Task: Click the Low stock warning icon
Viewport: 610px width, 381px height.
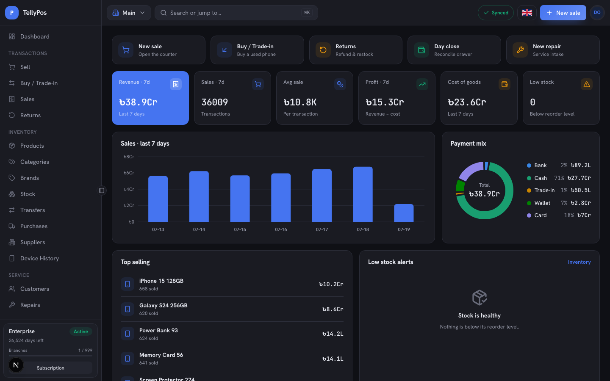Action: pyautogui.click(x=587, y=84)
